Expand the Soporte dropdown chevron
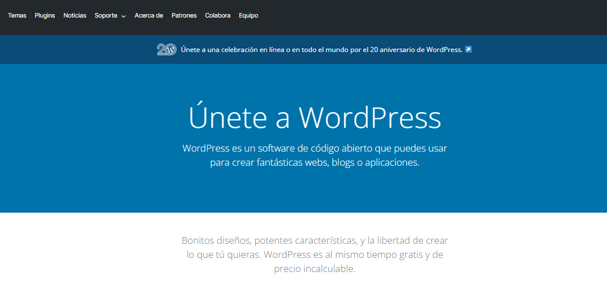Screen dimensions: 607x289 [x=123, y=16]
